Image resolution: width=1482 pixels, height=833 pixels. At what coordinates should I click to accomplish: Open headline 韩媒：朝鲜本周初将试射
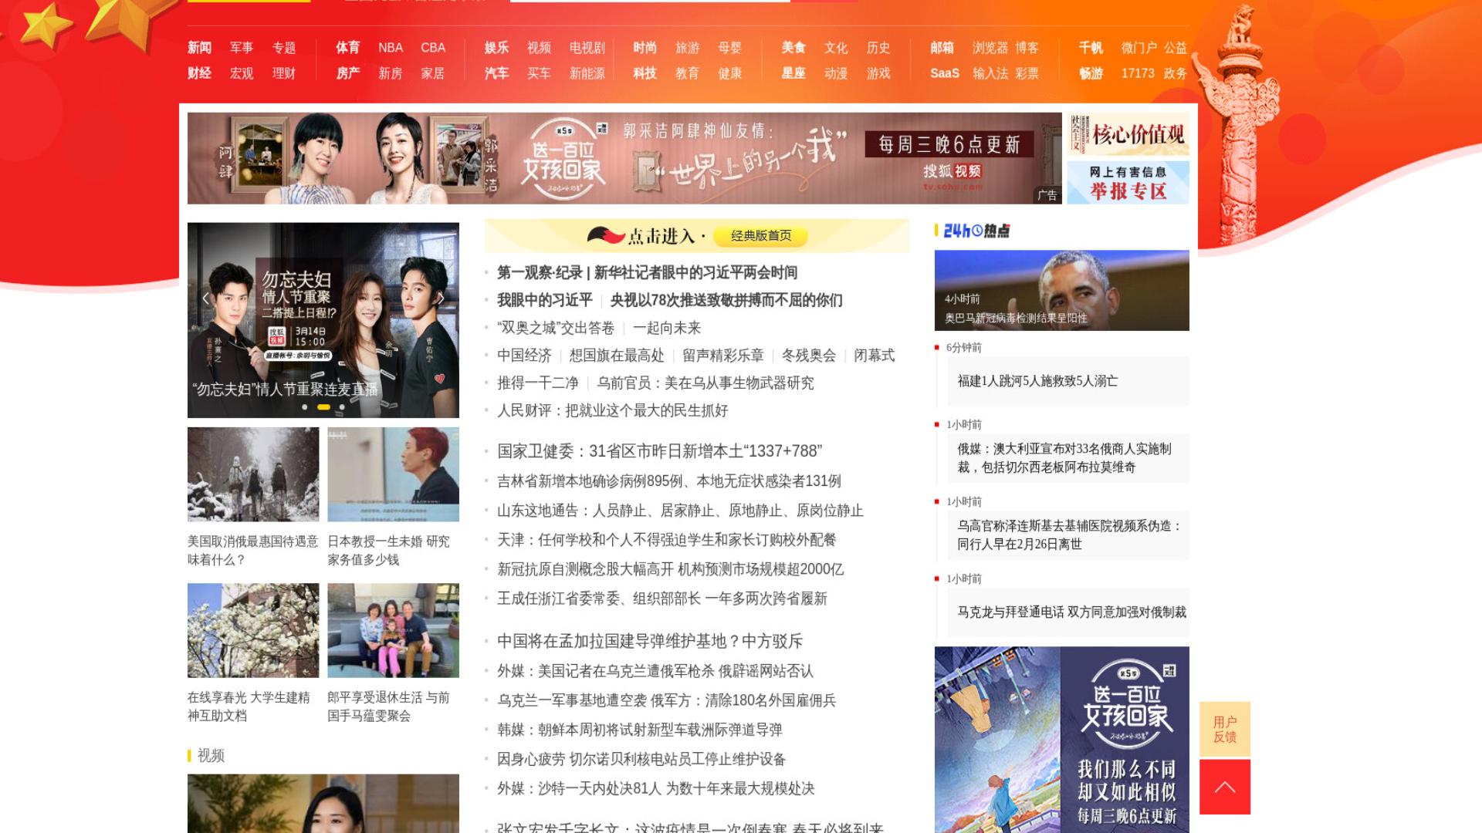(x=639, y=730)
